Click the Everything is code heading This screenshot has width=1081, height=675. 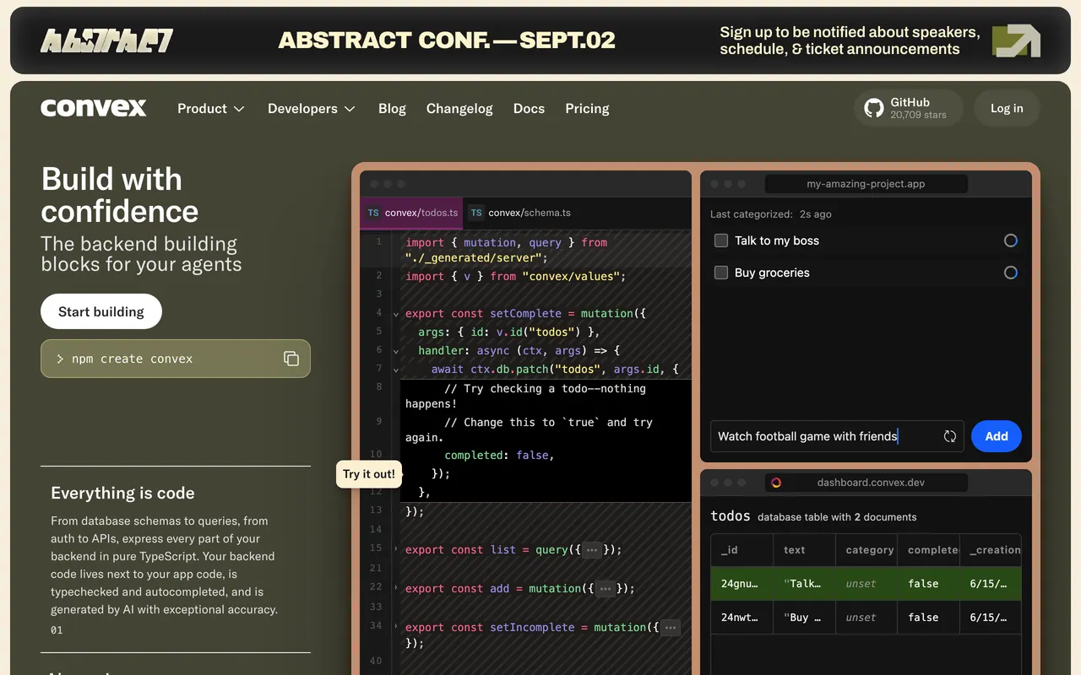(122, 493)
